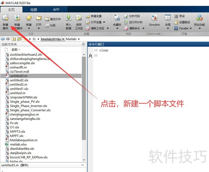Click Save Workspace (保存工作区) icon
This screenshot has height=172, width=209.
pos(79,17)
